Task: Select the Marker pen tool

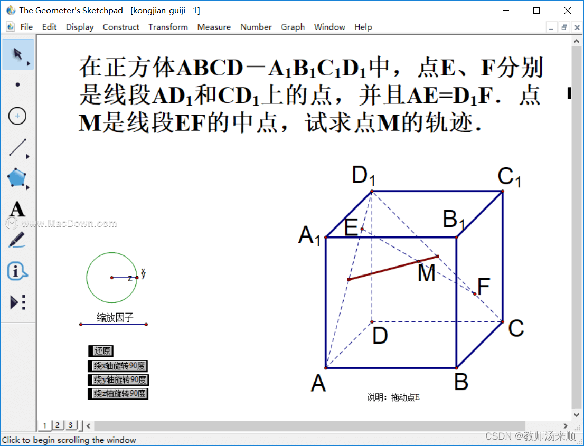Action: [17, 240]
